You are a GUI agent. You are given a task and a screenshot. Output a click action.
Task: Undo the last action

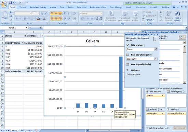(14, 2)
